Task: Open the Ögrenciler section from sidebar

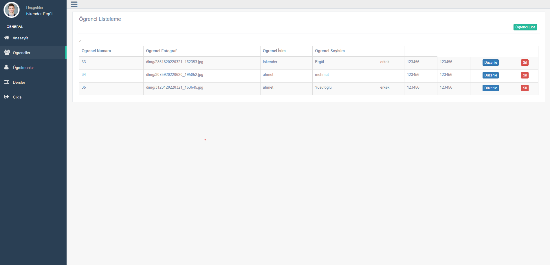Action: point(21,52)
